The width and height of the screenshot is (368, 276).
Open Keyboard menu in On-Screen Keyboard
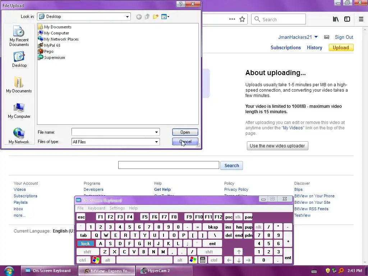click(x=96, y=208)
